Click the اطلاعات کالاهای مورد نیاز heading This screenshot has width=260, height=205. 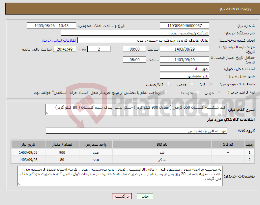click(231, 120)
